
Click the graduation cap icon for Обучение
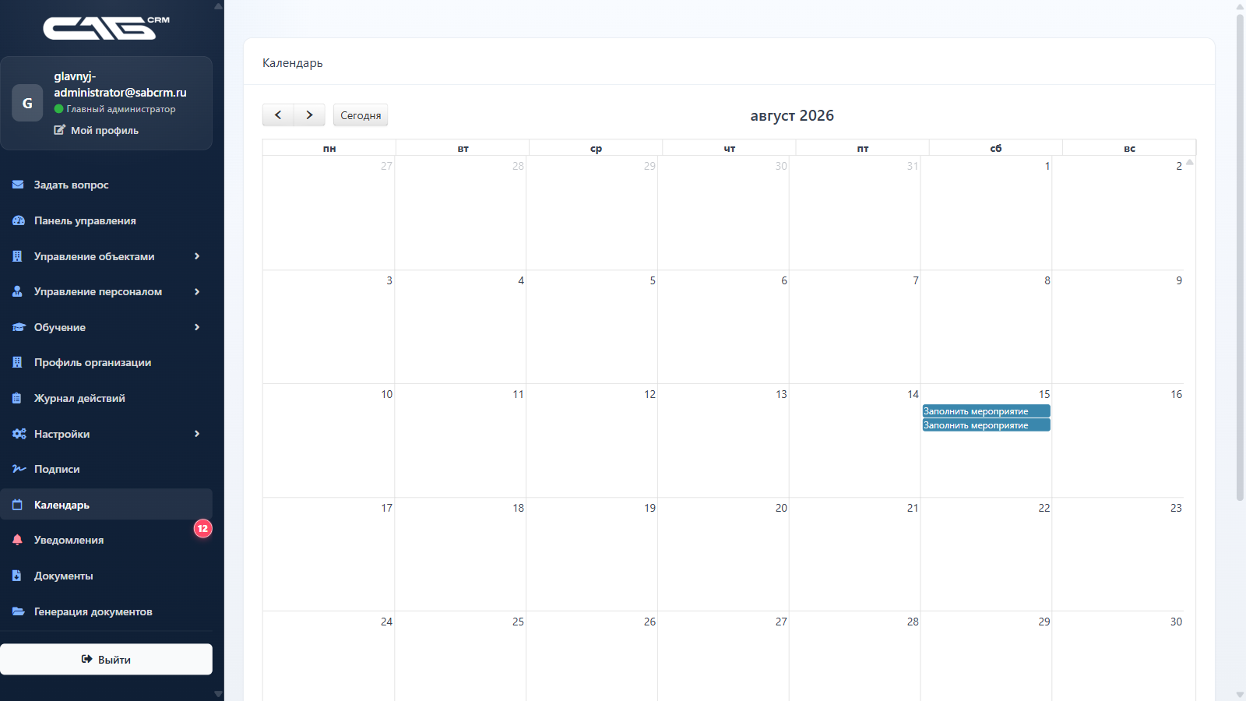click(x=19, y=327)
